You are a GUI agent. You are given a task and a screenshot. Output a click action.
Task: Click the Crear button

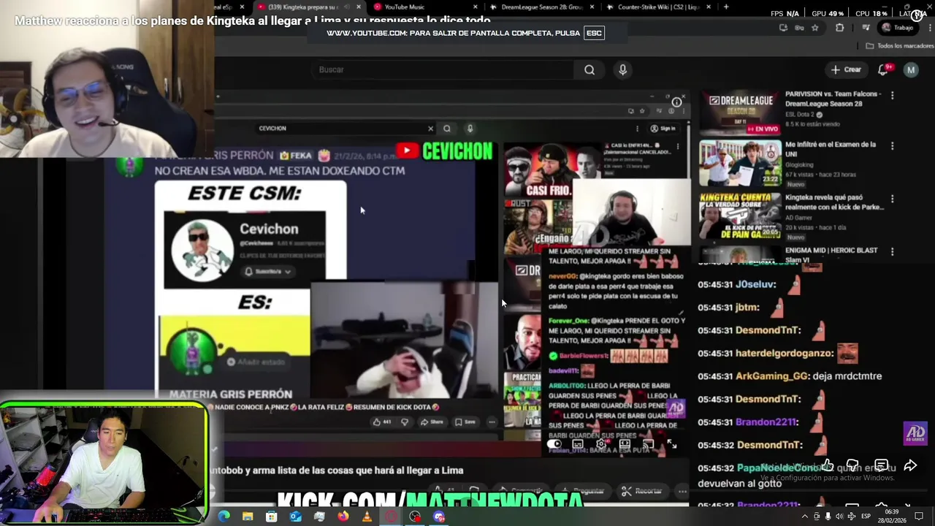click(x=846, y=69)
